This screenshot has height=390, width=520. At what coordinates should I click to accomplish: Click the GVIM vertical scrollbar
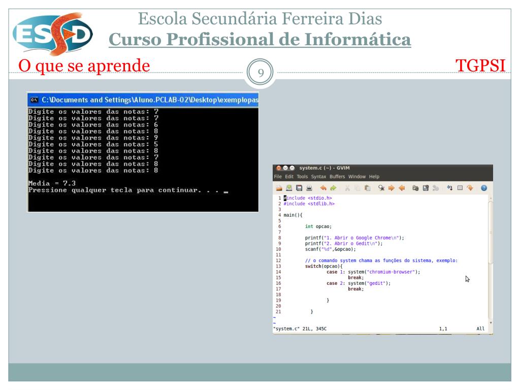pyautogui.click(x=491, y=232)
